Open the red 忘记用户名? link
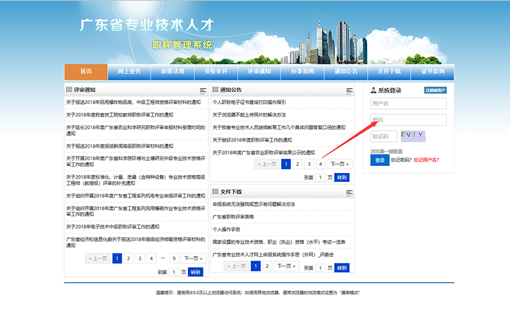This screenshot has width=510, height=330. click(x=426, y=160)
